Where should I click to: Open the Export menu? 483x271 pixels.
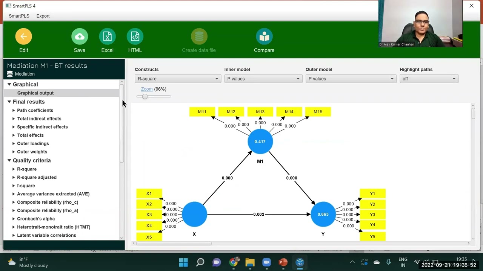[43, 16]
